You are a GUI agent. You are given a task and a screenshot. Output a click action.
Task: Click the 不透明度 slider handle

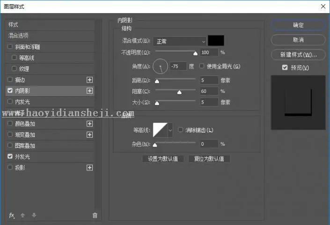tap(195, 53)
